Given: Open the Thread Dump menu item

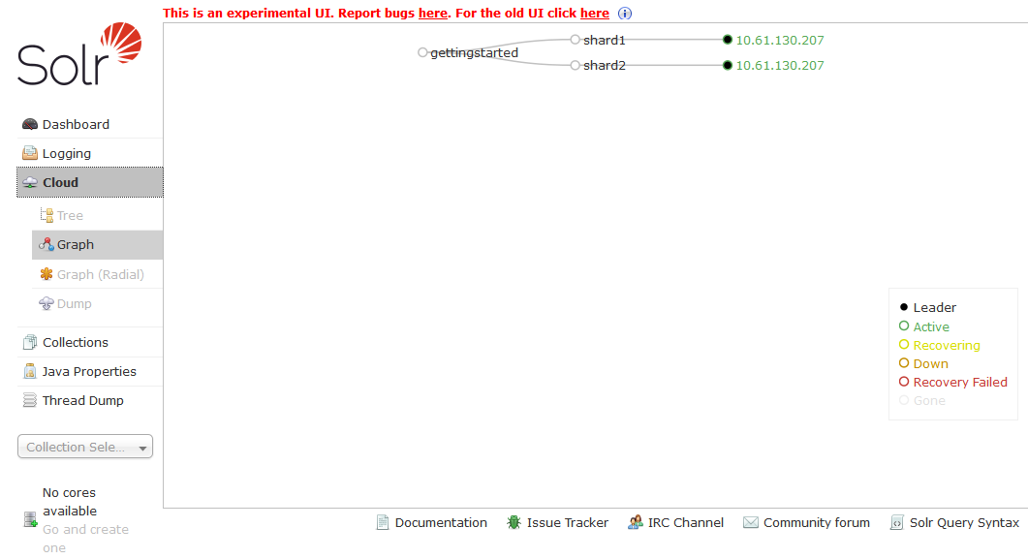Looking at the screenshot, I should [x=90, y=400].
